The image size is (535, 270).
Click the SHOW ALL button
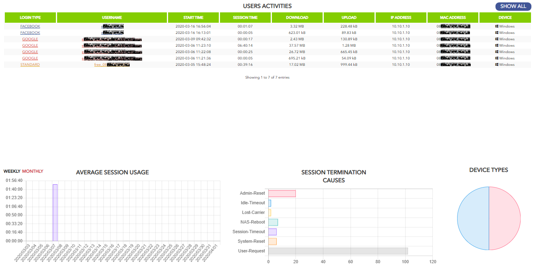coord(513,6)
